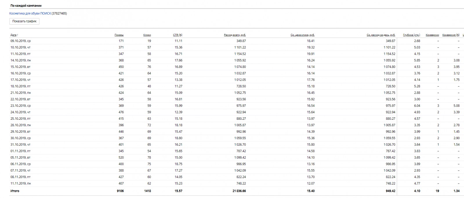Select the 14.10.2019, пн date cell
Viewport: 464px width, 198px height.
[21, 60]
